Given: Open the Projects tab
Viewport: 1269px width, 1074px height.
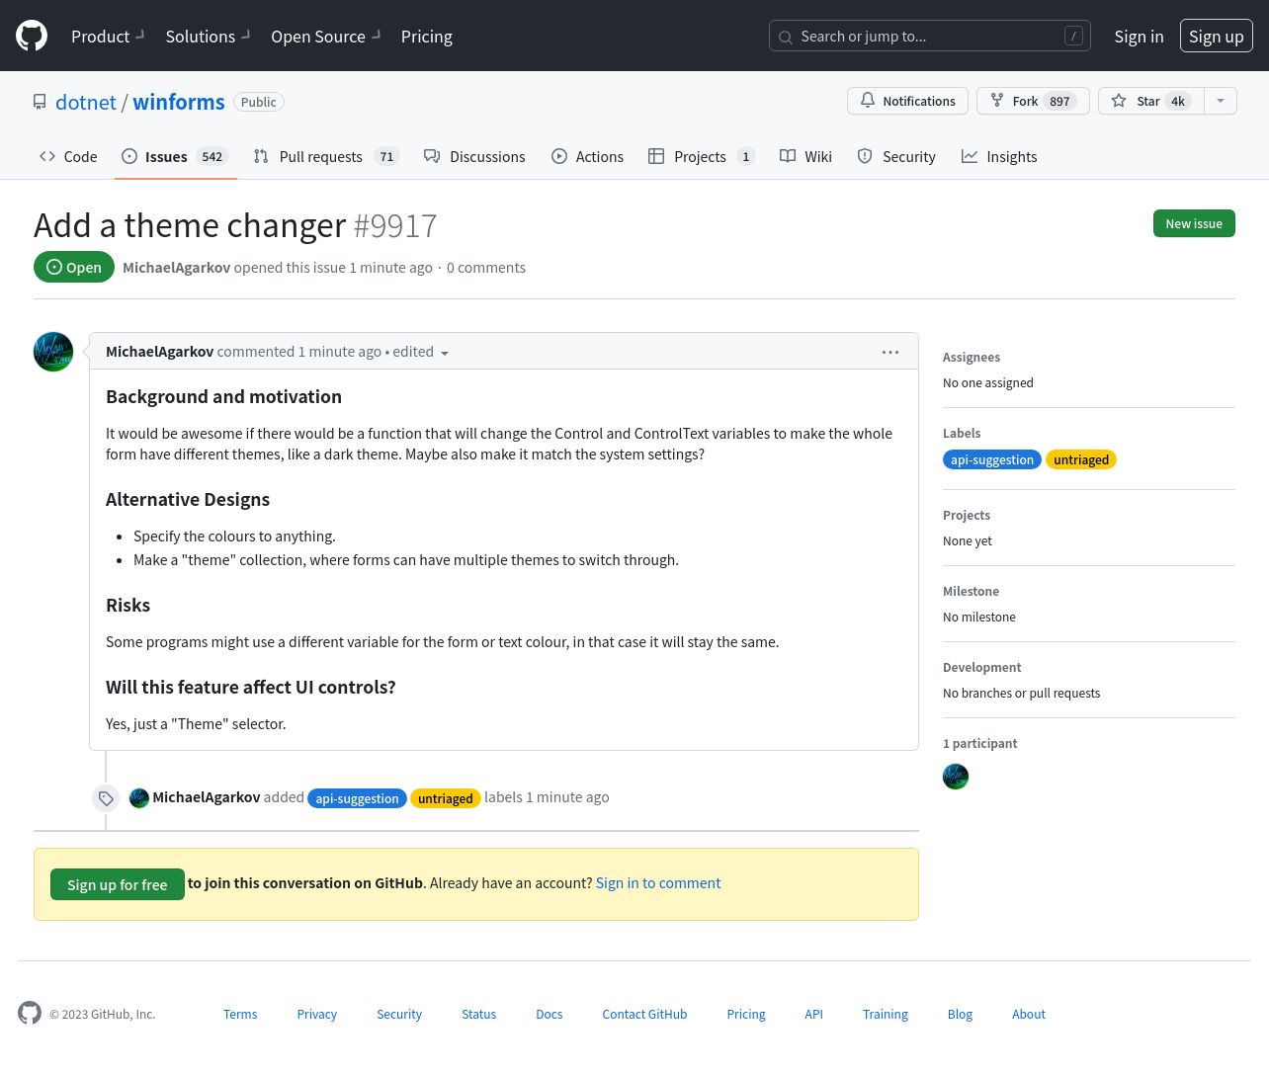Looking at the screenshot, I should click(702, 156).
